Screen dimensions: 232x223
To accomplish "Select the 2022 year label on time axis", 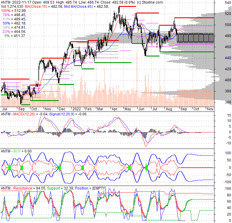I will click(x=77, y=109).
